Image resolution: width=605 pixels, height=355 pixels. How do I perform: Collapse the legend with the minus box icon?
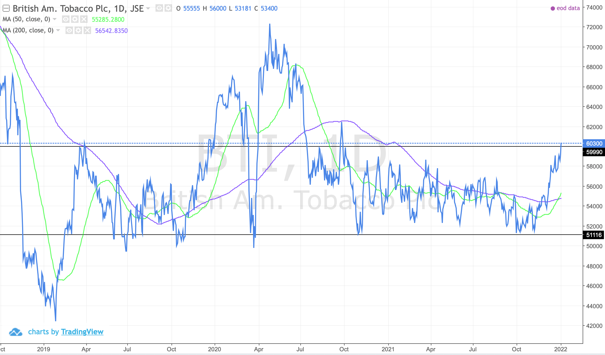coord(6,9)
